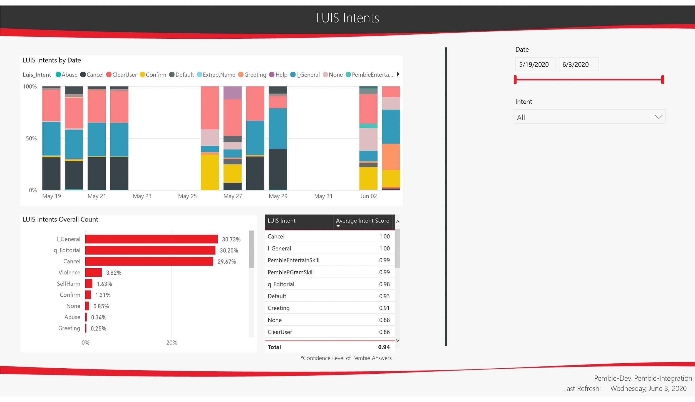The image size is (695, 402).
Task: Click the PembiePGramSkill table row
Action: point(330,272)
